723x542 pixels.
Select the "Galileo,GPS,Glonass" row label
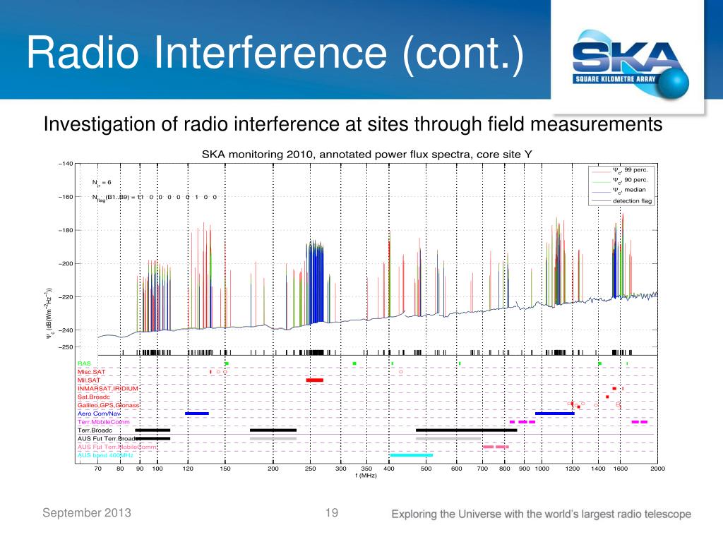pos(108,405)
